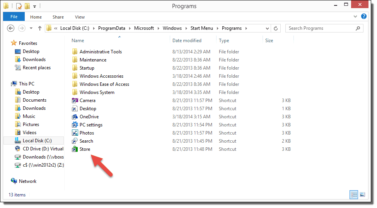Click the search magnifier icon
Screen dimensions: 377x208
358,28
